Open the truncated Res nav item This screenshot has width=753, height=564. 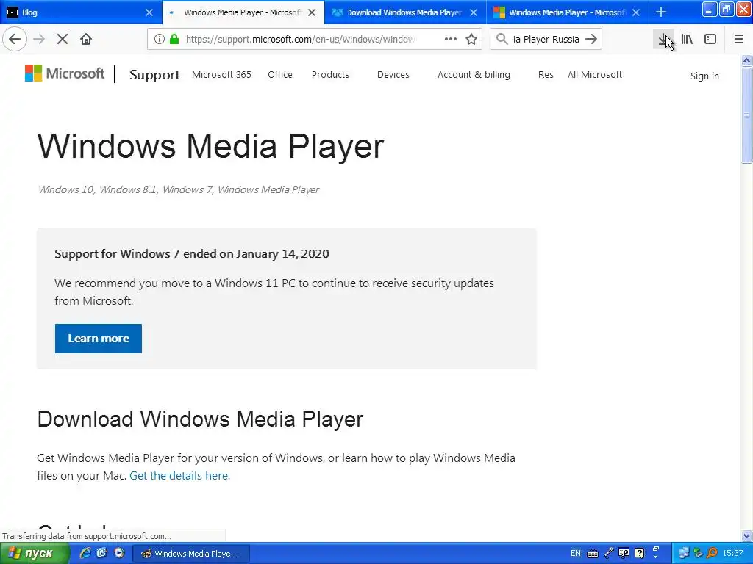(546, 75)
